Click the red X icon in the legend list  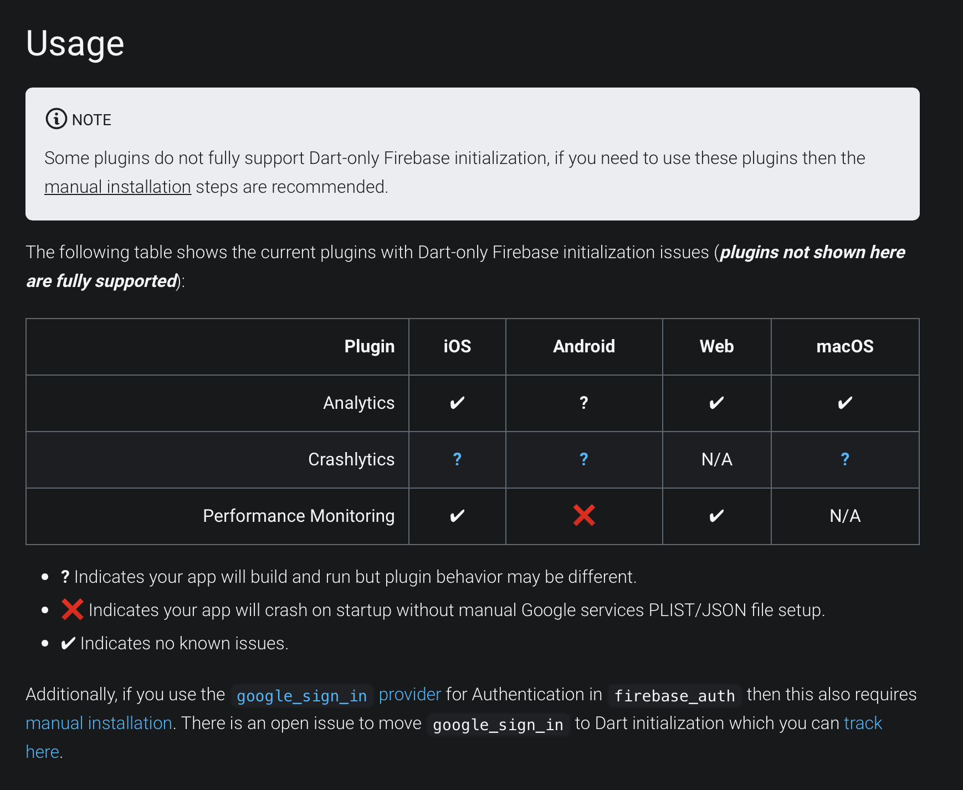point(72,609)
